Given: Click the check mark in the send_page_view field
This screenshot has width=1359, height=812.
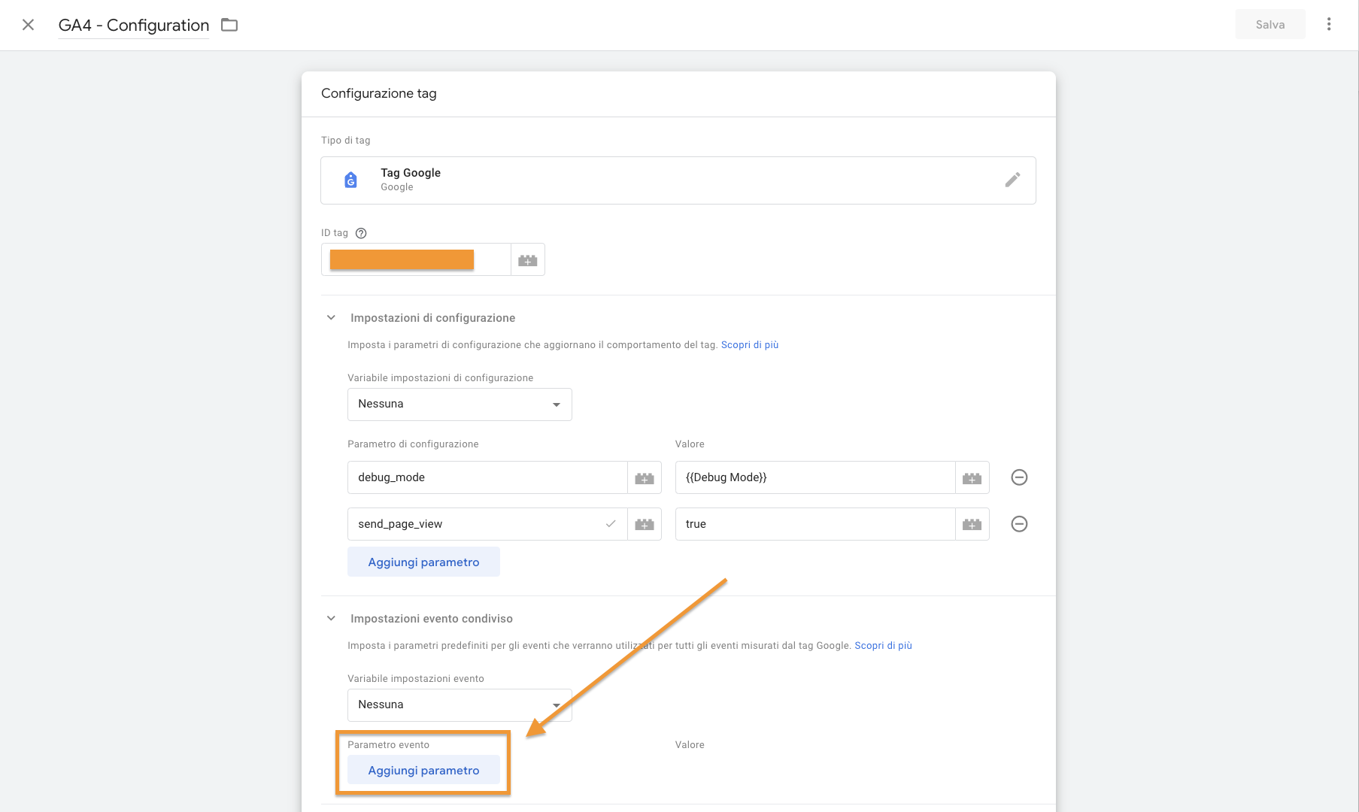Looking at the screenshot, I should pyautogui.click(x=611, y=524).
